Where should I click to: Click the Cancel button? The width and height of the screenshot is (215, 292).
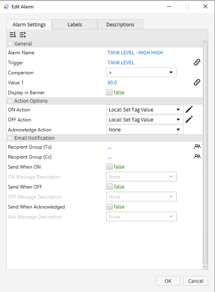point(196,281)
